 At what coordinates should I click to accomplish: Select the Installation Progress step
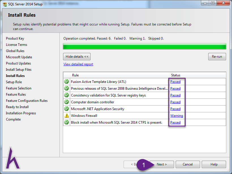point(21,113)
